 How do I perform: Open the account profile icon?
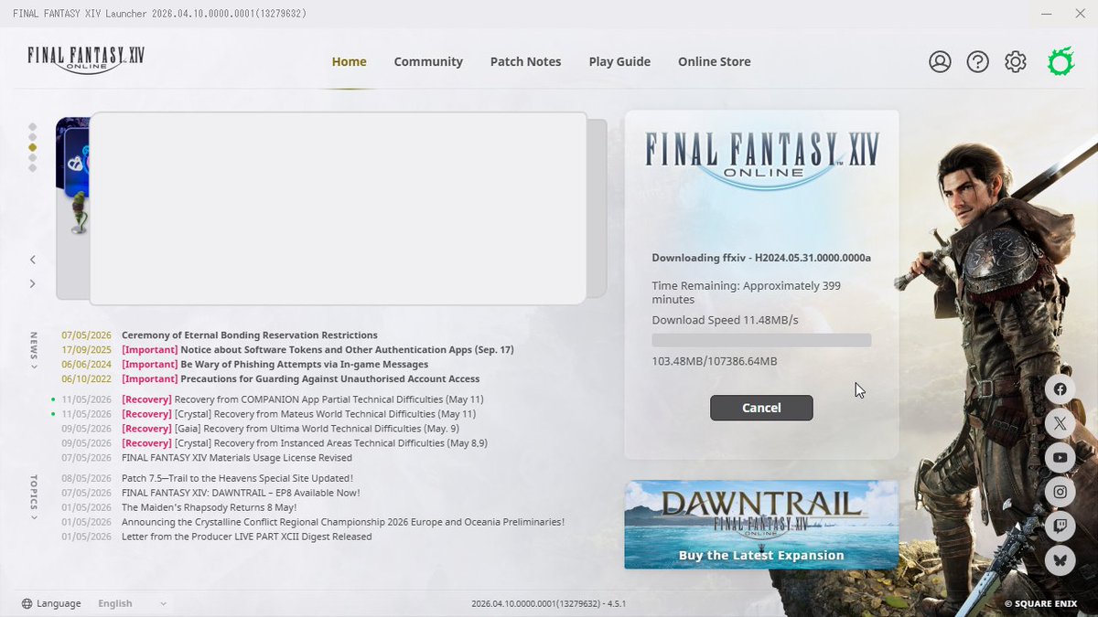940,61
